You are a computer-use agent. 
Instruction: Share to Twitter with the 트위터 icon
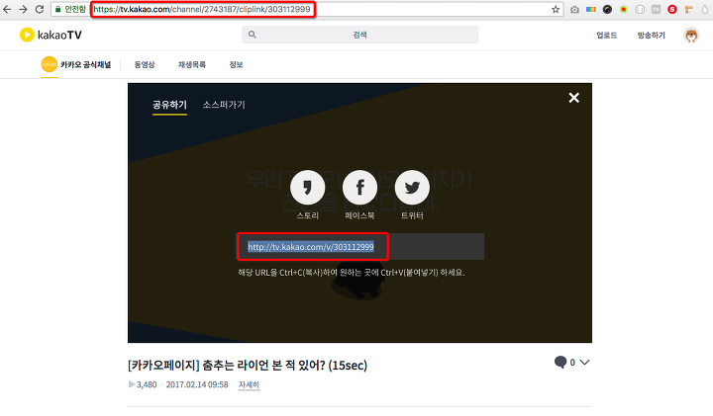(x=412, y=188)
